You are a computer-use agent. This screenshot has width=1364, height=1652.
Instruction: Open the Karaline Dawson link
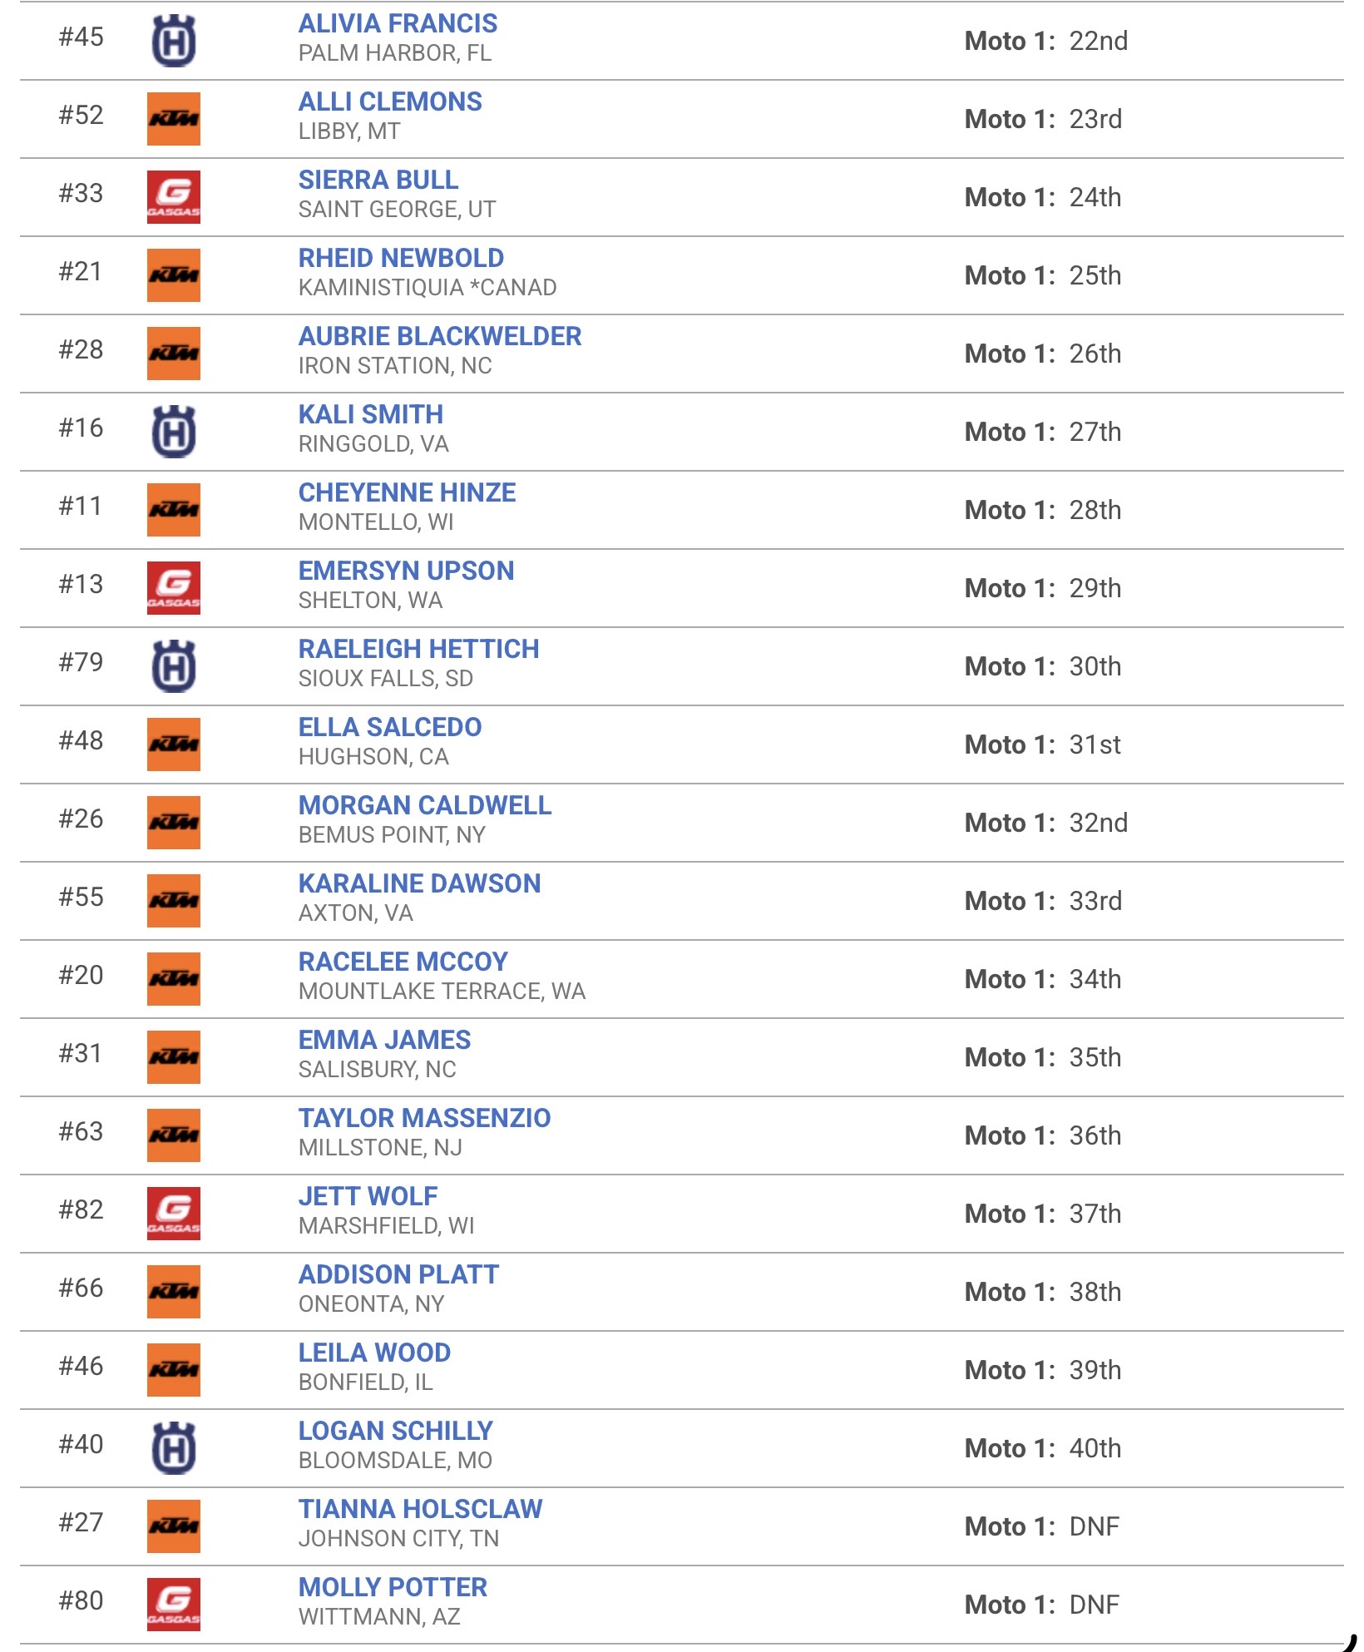pyautogui.click(x=419, y=883)
